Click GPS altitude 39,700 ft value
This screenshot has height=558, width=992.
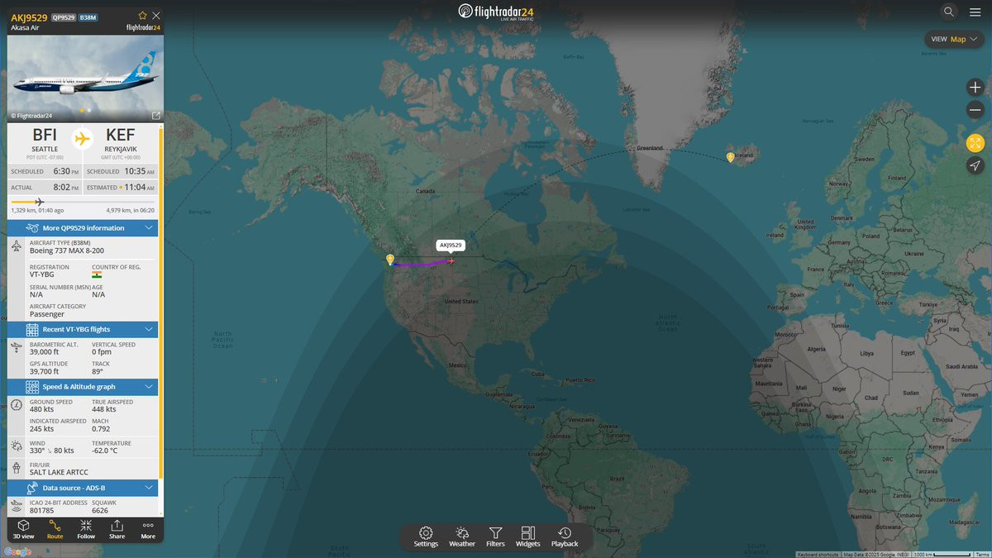45,371
